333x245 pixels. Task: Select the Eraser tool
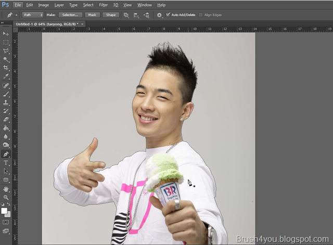click(6, 120)
